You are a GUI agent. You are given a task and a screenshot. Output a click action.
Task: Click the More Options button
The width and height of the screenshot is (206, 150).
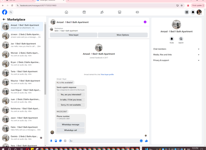[x=123, y=35]
